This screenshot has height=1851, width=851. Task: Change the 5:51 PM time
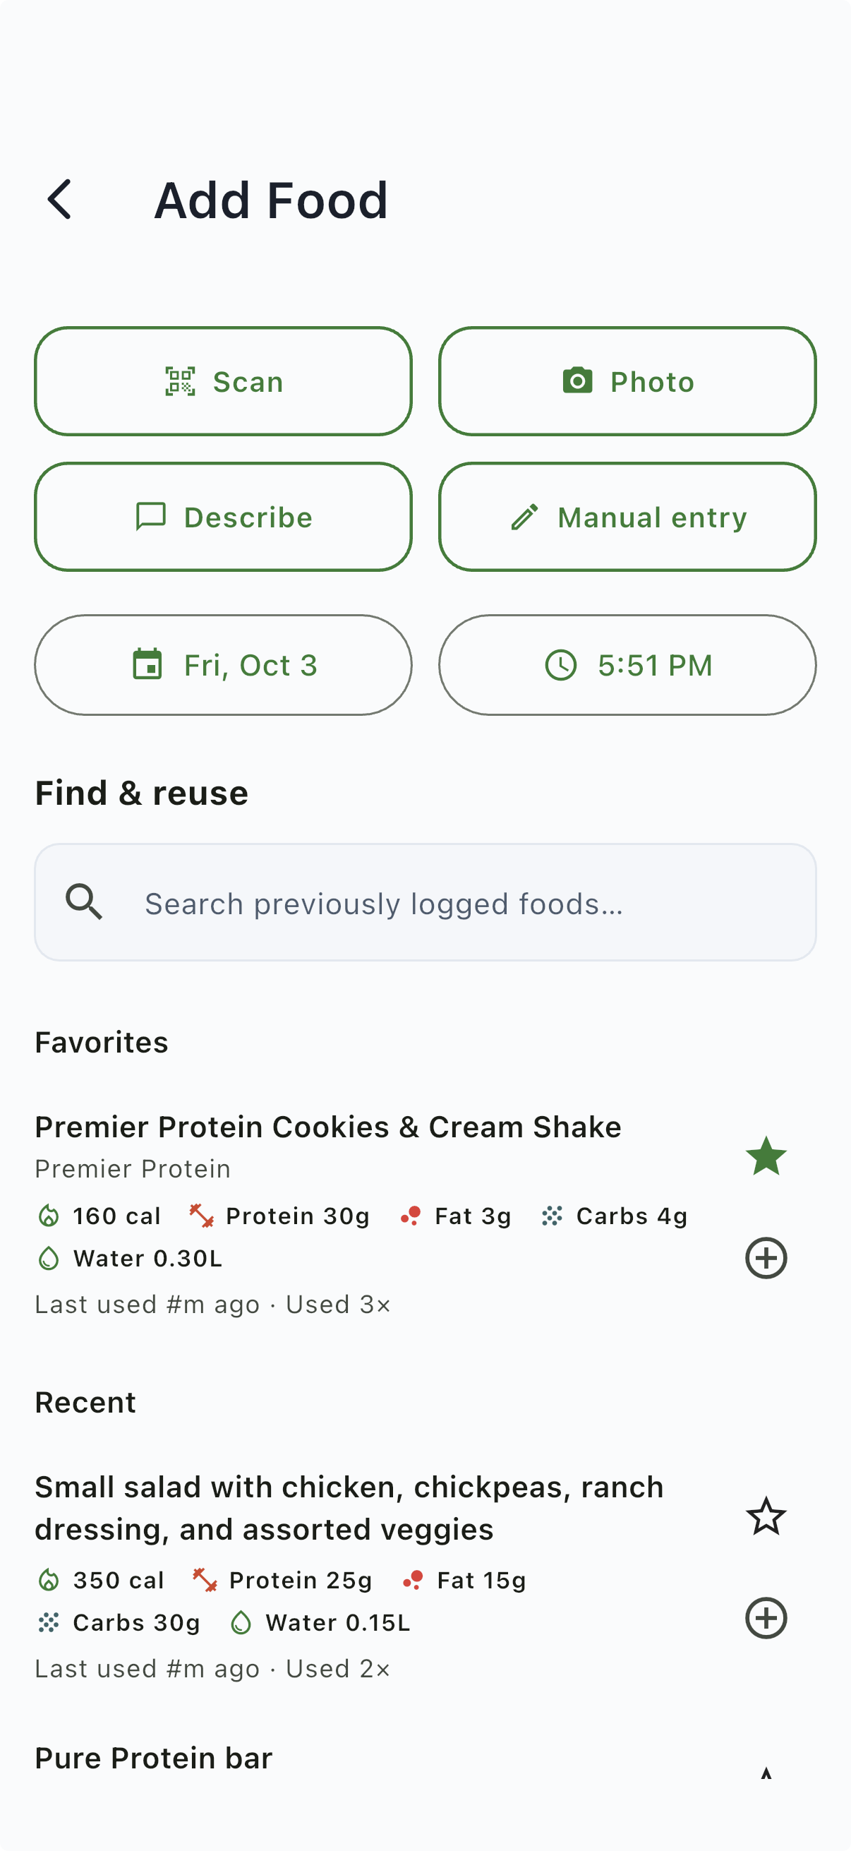pyautogui.click(x=627, y=666)
